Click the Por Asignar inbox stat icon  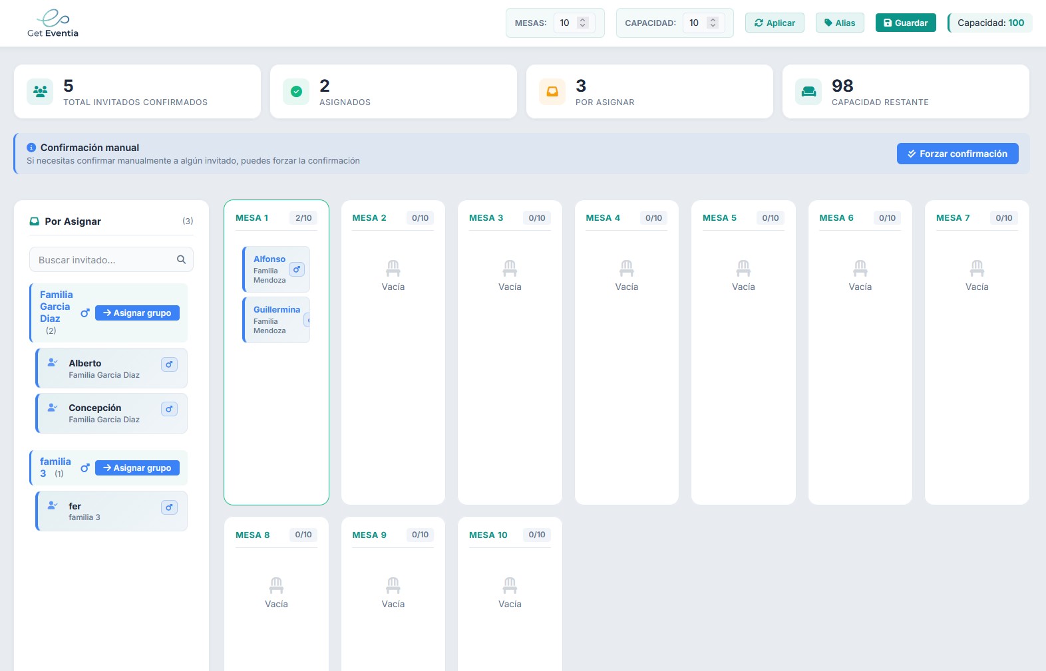552,92
